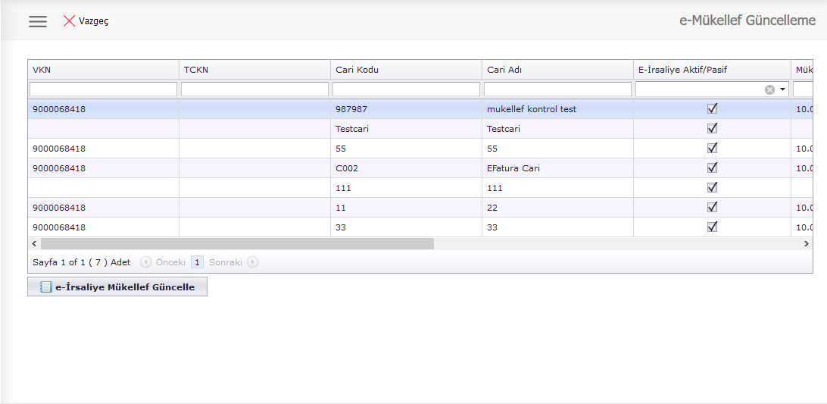Screen dimensions: 827x404
Task: Go to previous page using the Önceki arrow
Action: click(x=146, y=262)
